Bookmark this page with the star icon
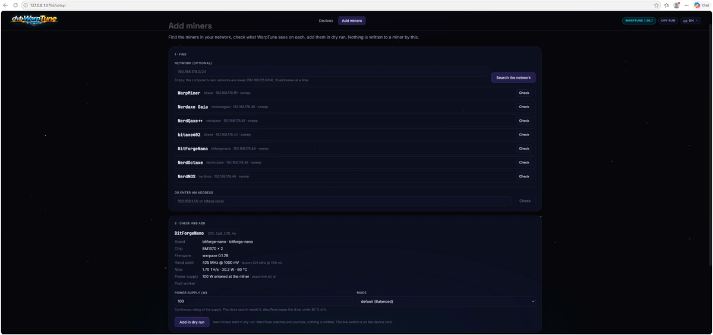 click(657, 5)
